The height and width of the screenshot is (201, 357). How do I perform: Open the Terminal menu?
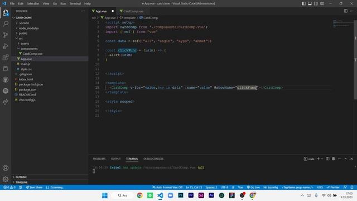coord(75,3)
